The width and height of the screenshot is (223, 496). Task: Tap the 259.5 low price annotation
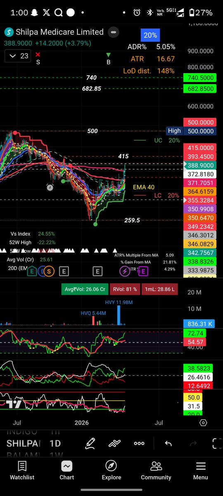[132, 220]
